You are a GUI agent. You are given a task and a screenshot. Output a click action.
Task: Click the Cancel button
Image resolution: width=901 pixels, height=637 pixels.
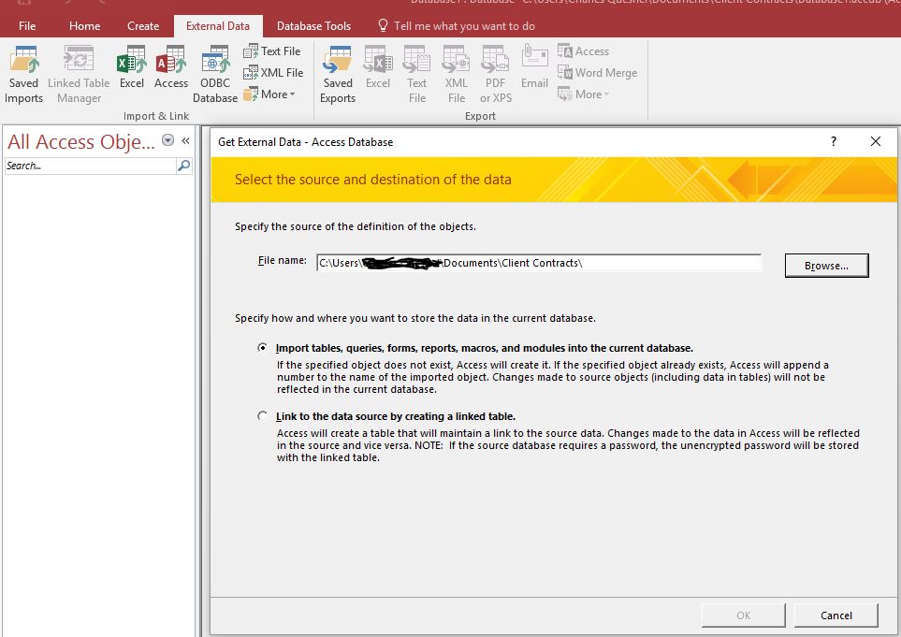tap(836, 615)
